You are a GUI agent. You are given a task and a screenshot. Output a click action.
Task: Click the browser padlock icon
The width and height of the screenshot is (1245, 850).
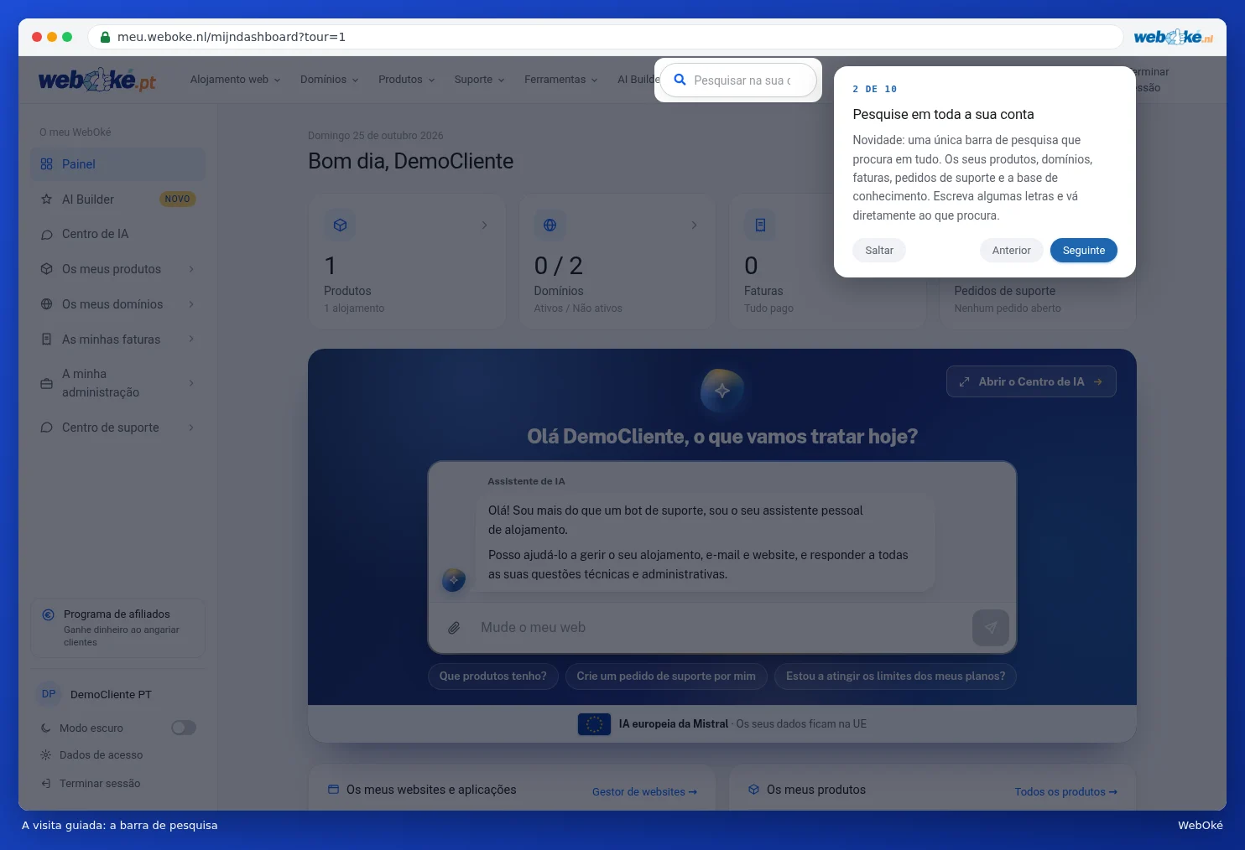pyautogui.click(x=106, y=37)
